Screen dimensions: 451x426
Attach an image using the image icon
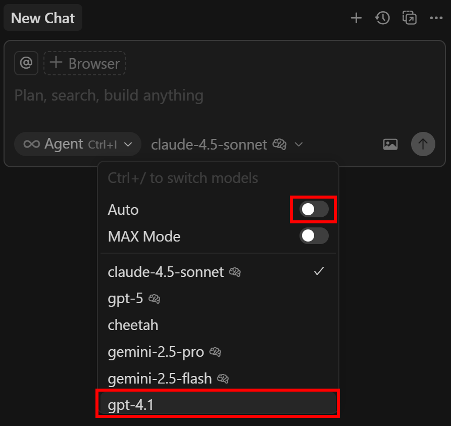(x=390, y=144)
